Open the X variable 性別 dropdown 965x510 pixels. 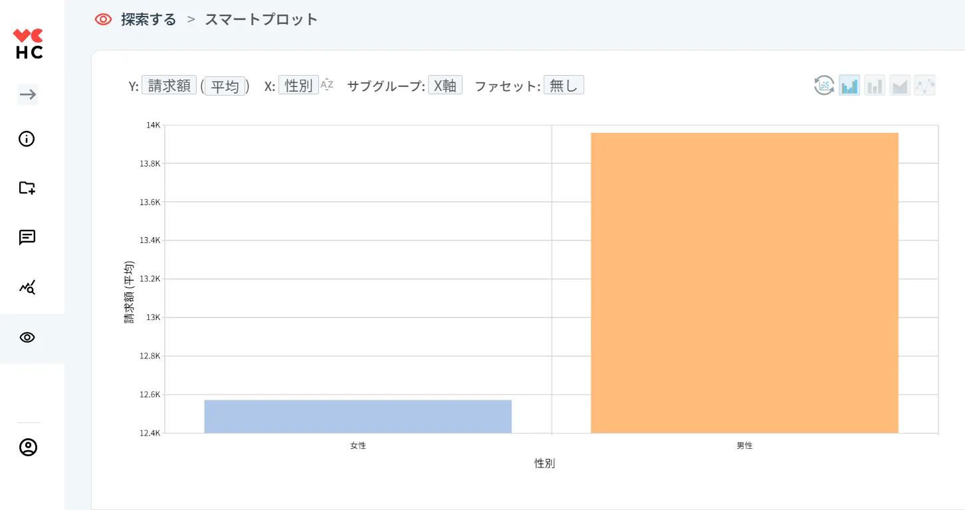(x=298, y=85)
